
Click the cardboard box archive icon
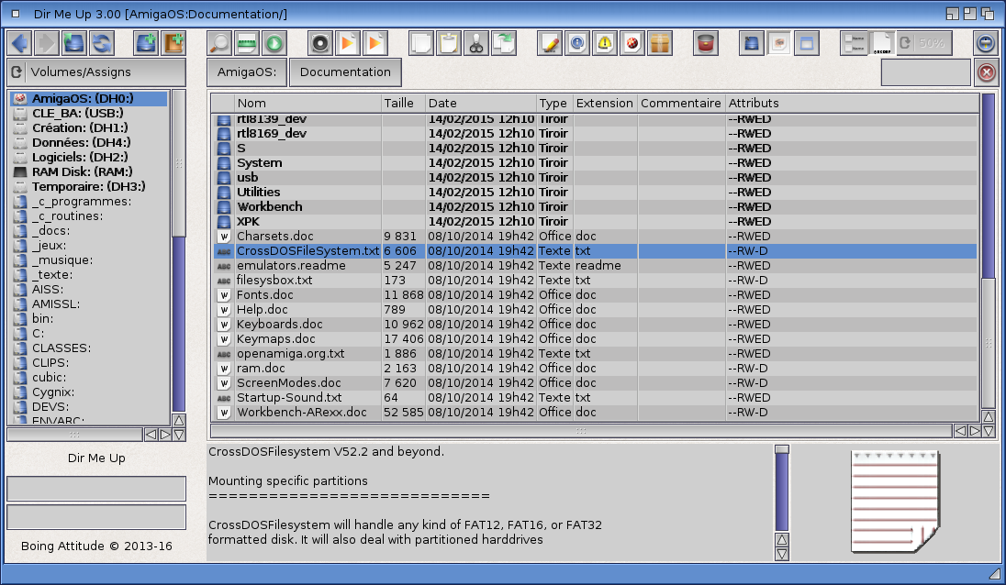click(x=660, y=43)
